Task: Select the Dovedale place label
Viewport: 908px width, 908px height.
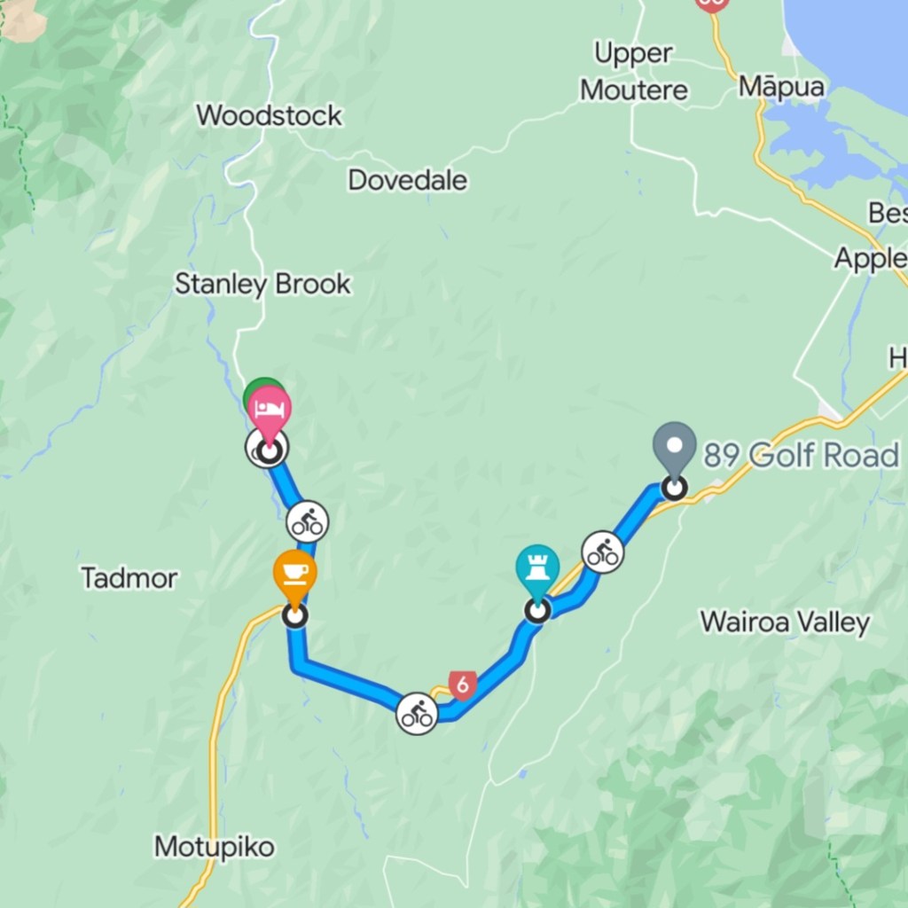Action: click(407, 180)
